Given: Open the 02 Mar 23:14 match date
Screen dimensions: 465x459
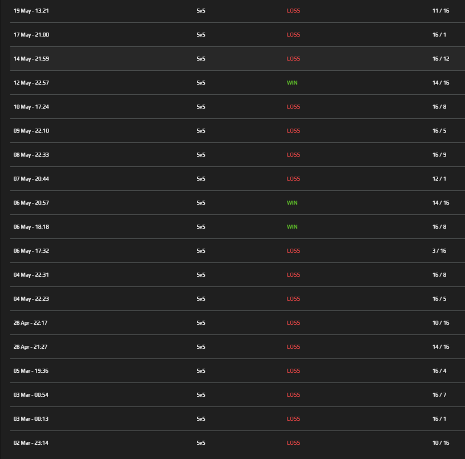Looking at the screenshot, I should [31, 443].
